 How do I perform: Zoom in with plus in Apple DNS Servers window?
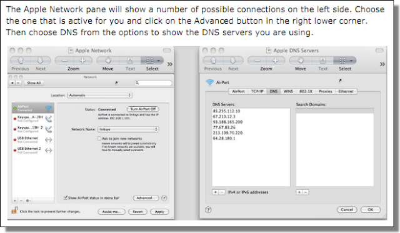tap(275, 61)
